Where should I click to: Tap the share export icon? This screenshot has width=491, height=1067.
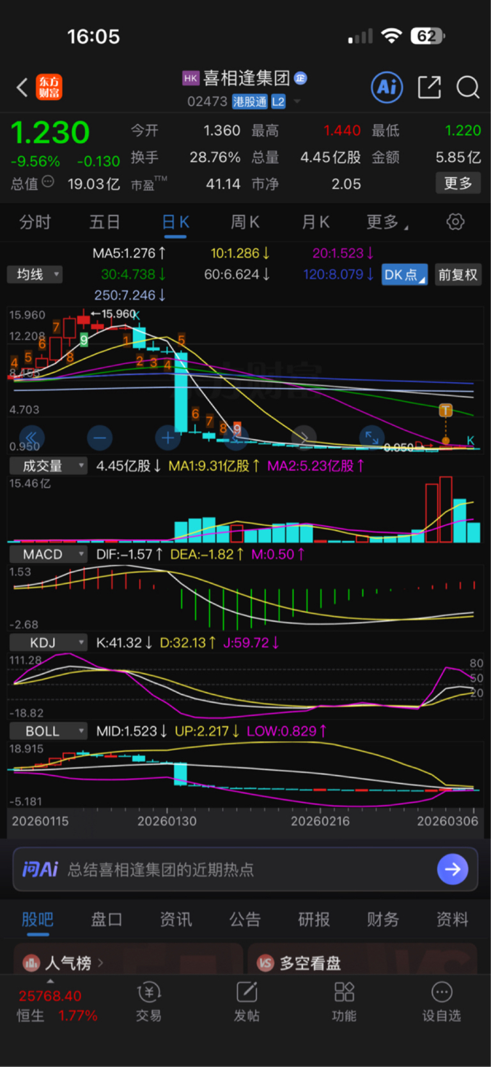click(x=429, y=87)
